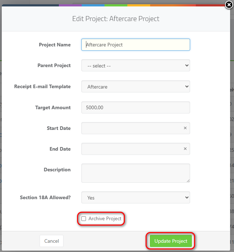234x252 pixels.
Task: Click the Project Name field label
Action: click(x=55, y=45)
